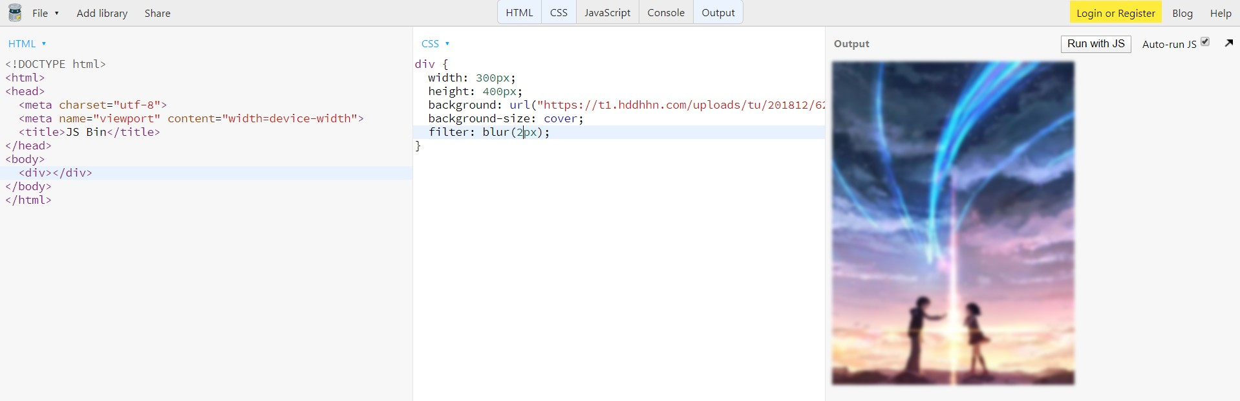Open the Share menu

(157, 13)
